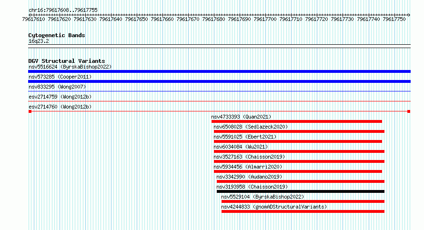The height and width of the screenshot is (230, 424).
Task: Select the 16q23.2 cytogenetic band label
Action: tap(39, 41)
